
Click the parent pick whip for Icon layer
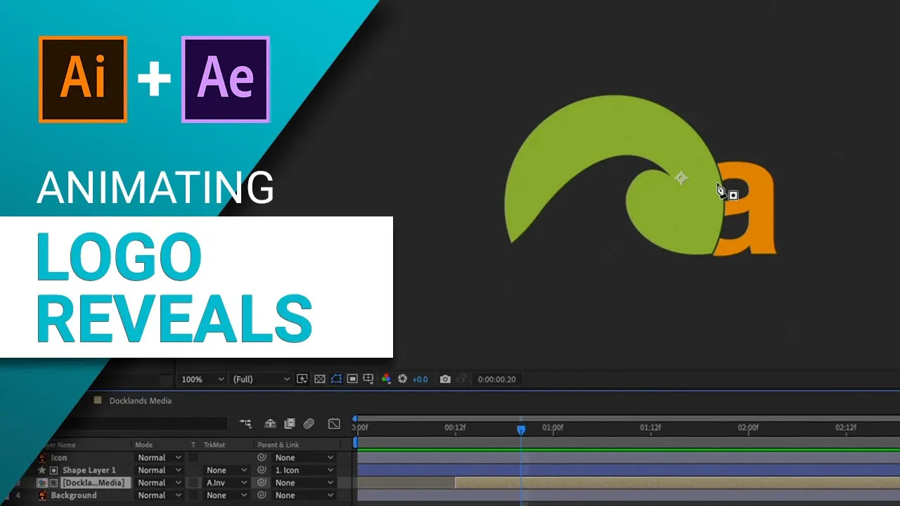(x=262, y=458)
